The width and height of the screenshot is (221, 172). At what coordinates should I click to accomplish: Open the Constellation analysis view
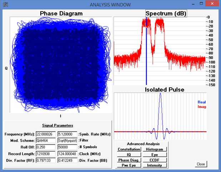[129, 149]
